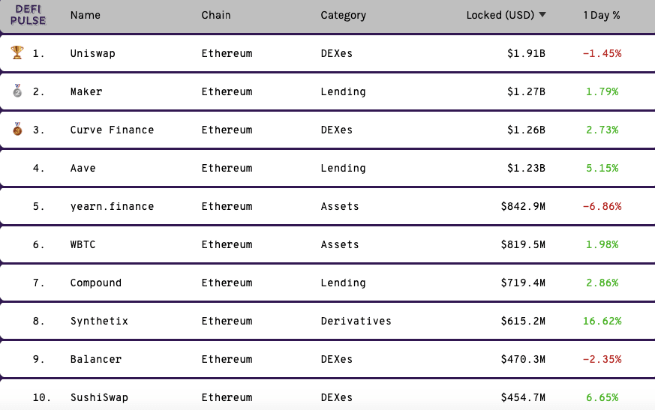Open the Synthetix project link
This screenshot has width=655, height=410.
click(x=99, y=321)
